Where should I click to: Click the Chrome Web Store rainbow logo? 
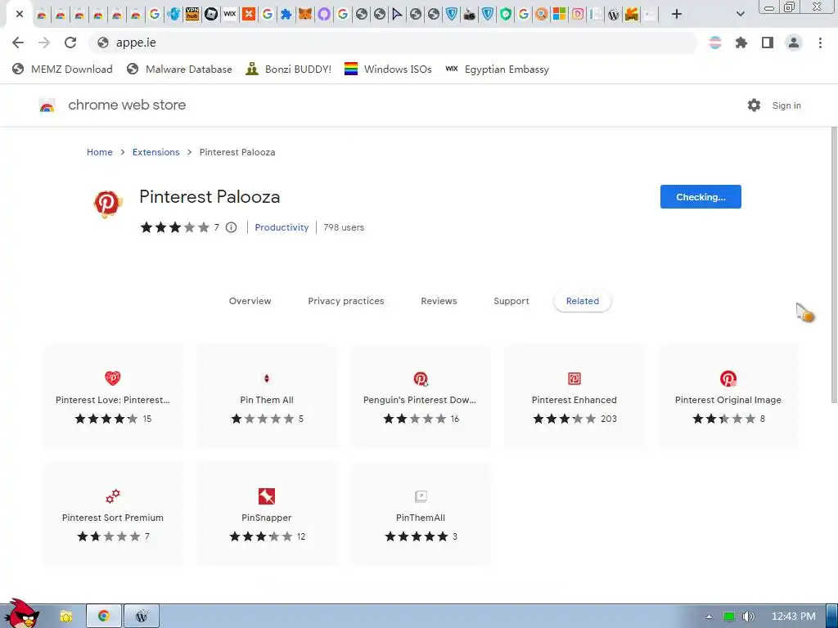pyautogui.click(x=47, y=105)
